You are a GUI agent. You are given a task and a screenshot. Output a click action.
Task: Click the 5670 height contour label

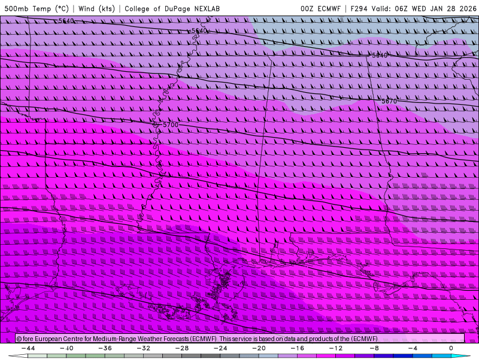[x=389, y=101]
